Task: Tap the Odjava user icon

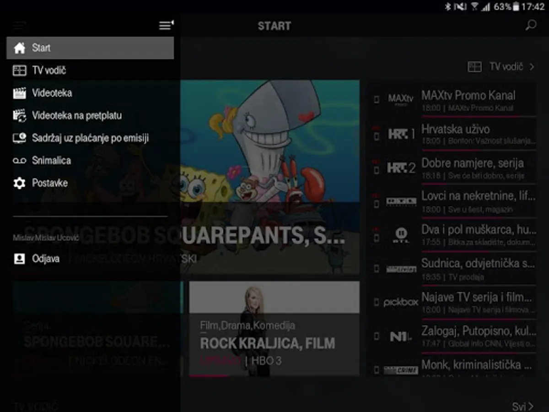Action: 19,259
